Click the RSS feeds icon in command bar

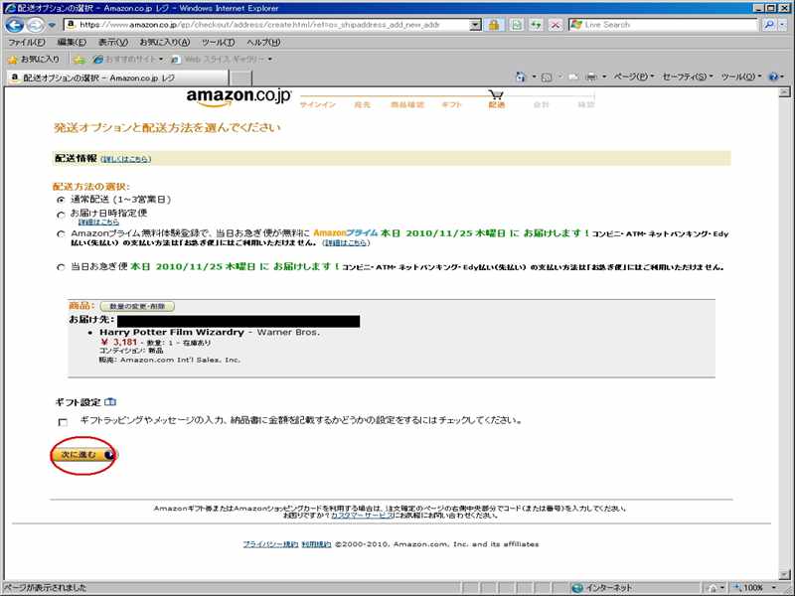(547, 77)
